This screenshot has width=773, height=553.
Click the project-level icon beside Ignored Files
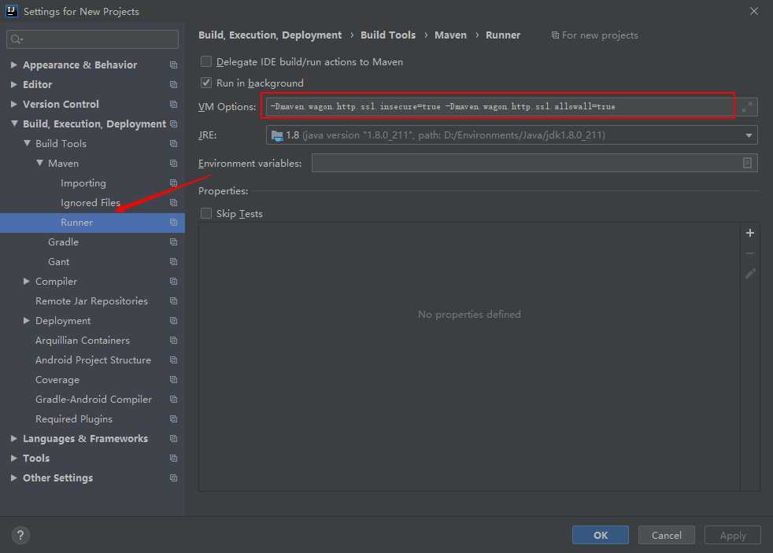tap(173, 203)
